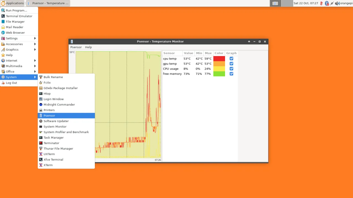The height and width of the screenshot is (198, 353).
Task: Expand the Internet category
Action: click(12, 61)
